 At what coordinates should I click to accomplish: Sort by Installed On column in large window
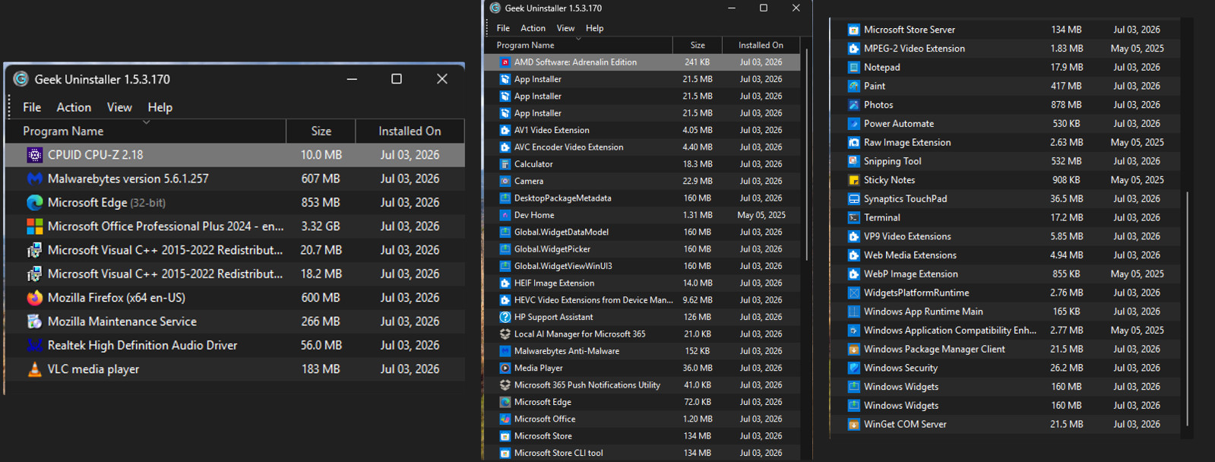coord(410,131)
